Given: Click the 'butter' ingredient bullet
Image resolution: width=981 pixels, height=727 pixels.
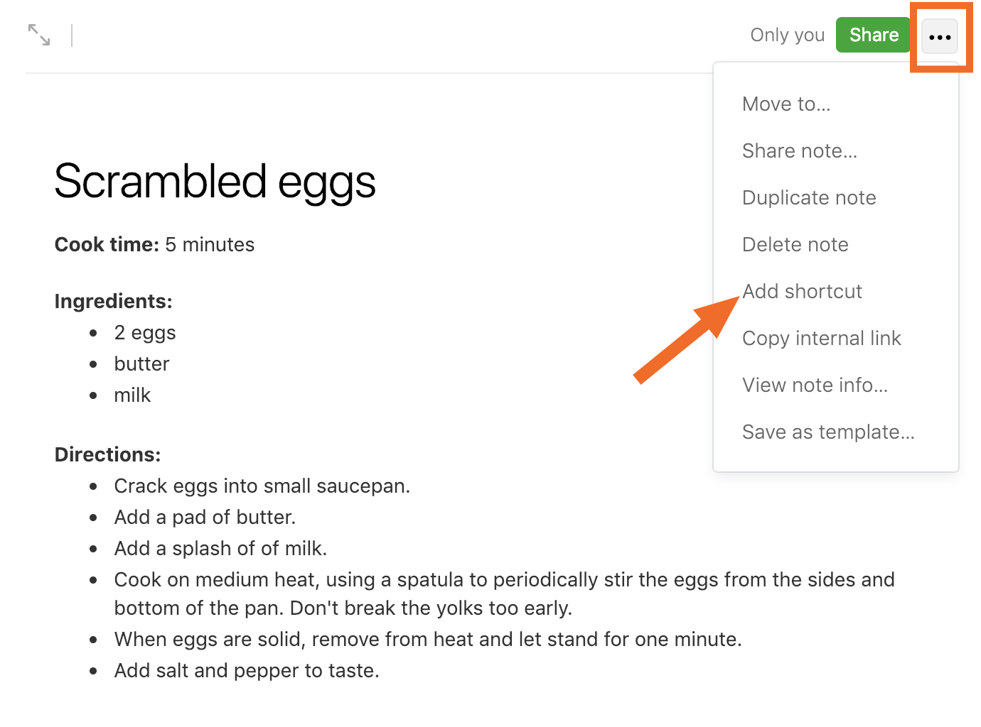Looking at the screenshot, I should tap(141, 363).
